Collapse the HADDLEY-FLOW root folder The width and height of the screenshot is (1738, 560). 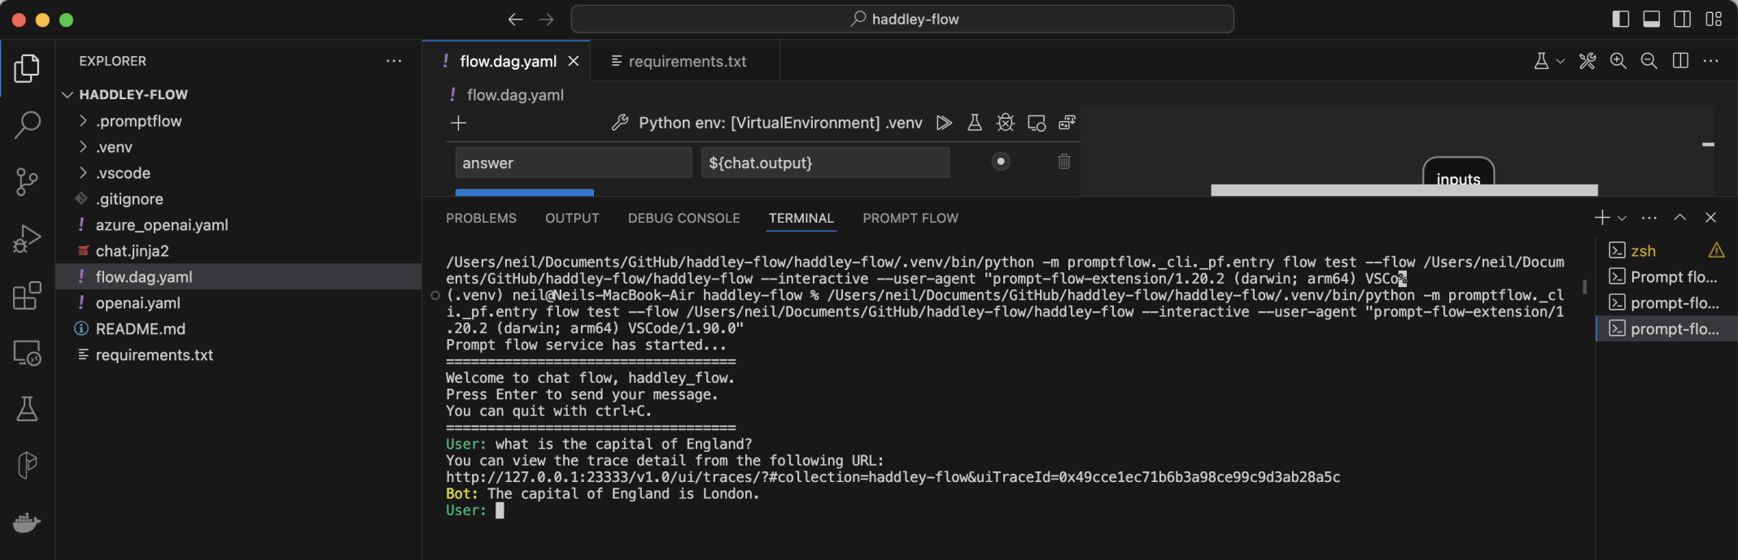68,95
